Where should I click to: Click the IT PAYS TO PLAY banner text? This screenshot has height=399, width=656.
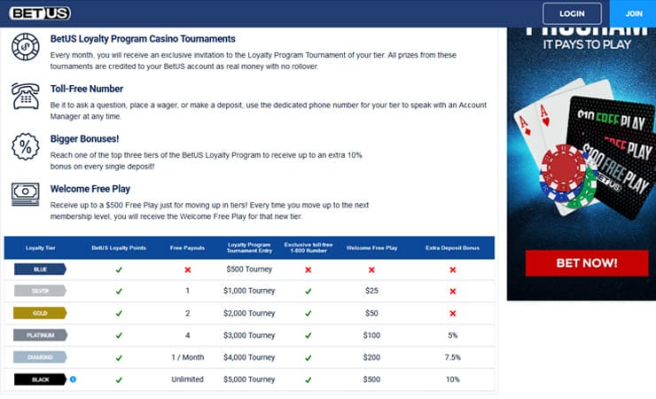click(x=587, y=44)
